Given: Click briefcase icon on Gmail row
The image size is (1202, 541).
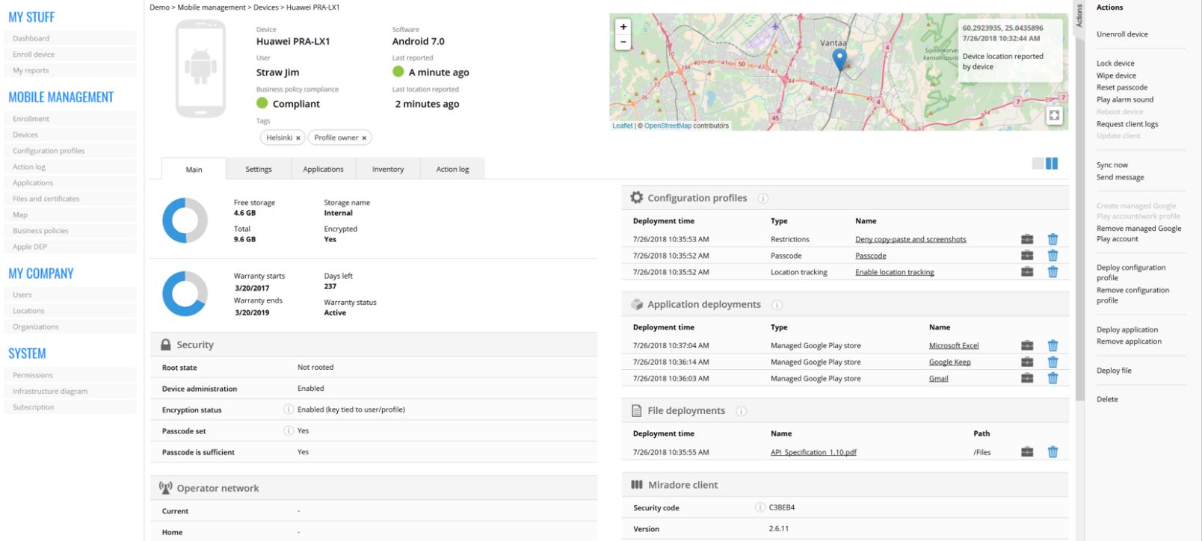Looking at the screenshot, I should (x=1027, y=378).
